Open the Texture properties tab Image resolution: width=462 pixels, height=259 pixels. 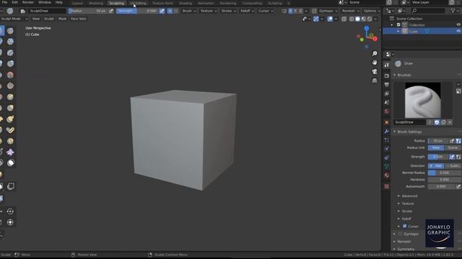[x=387, y=186]
